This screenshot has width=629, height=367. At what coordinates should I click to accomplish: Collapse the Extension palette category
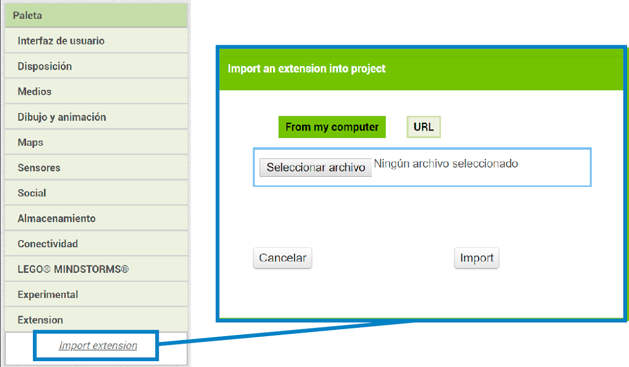pos(96,320)
